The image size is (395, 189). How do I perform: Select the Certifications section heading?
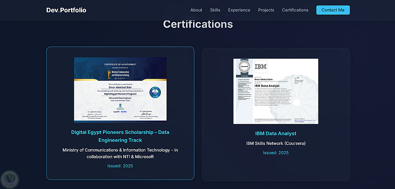click(198, 24)
